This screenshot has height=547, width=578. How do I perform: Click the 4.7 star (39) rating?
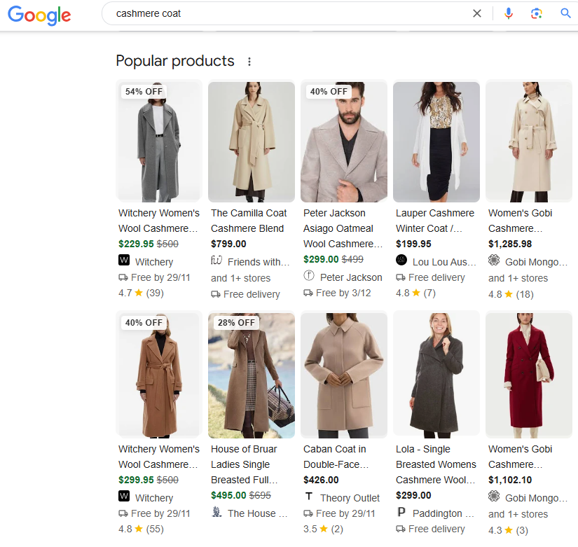coord(142,293)
